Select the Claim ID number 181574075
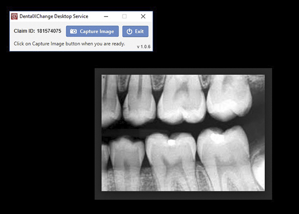This screenshot has width=299, height=214. (49, 31)
